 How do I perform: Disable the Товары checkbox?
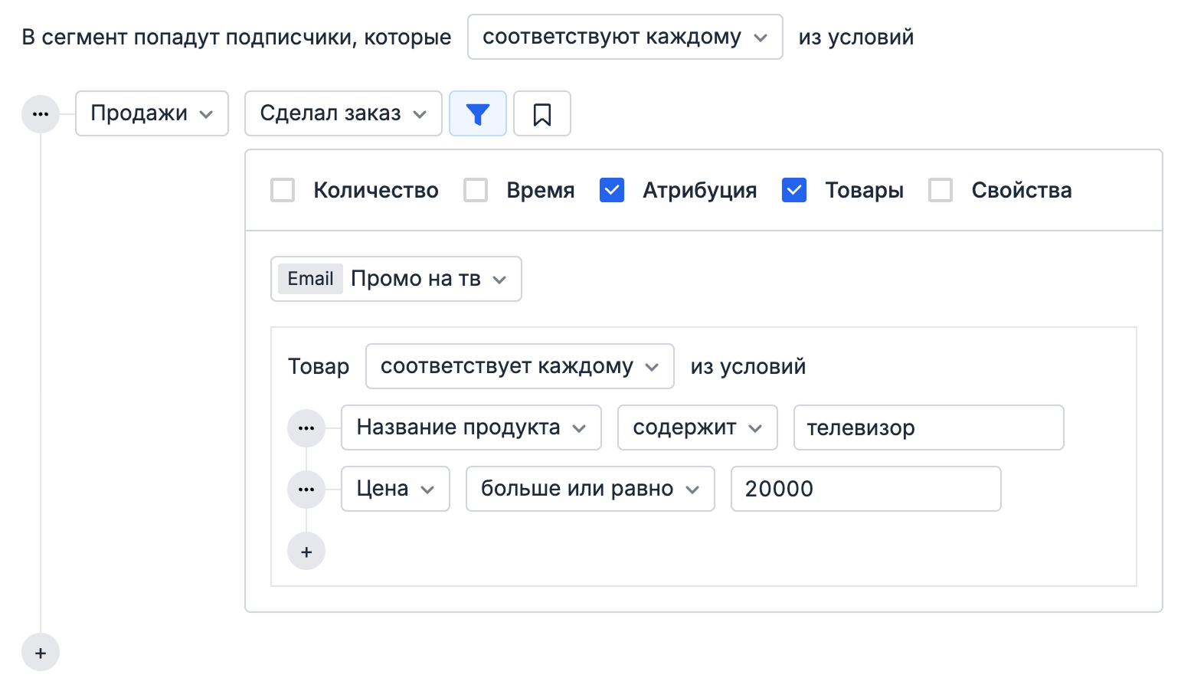[793, 190]
